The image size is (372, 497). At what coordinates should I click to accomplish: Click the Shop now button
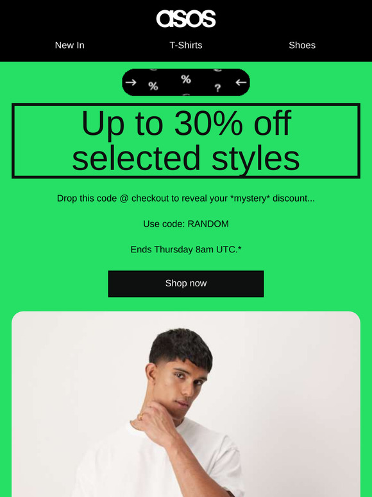click(186, 284)
